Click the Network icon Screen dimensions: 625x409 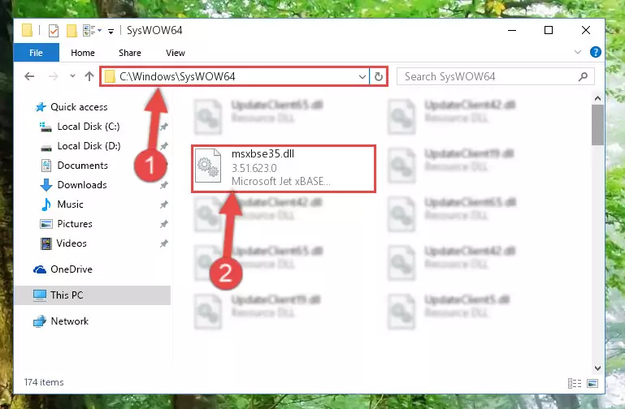click(x=40, y=321)
